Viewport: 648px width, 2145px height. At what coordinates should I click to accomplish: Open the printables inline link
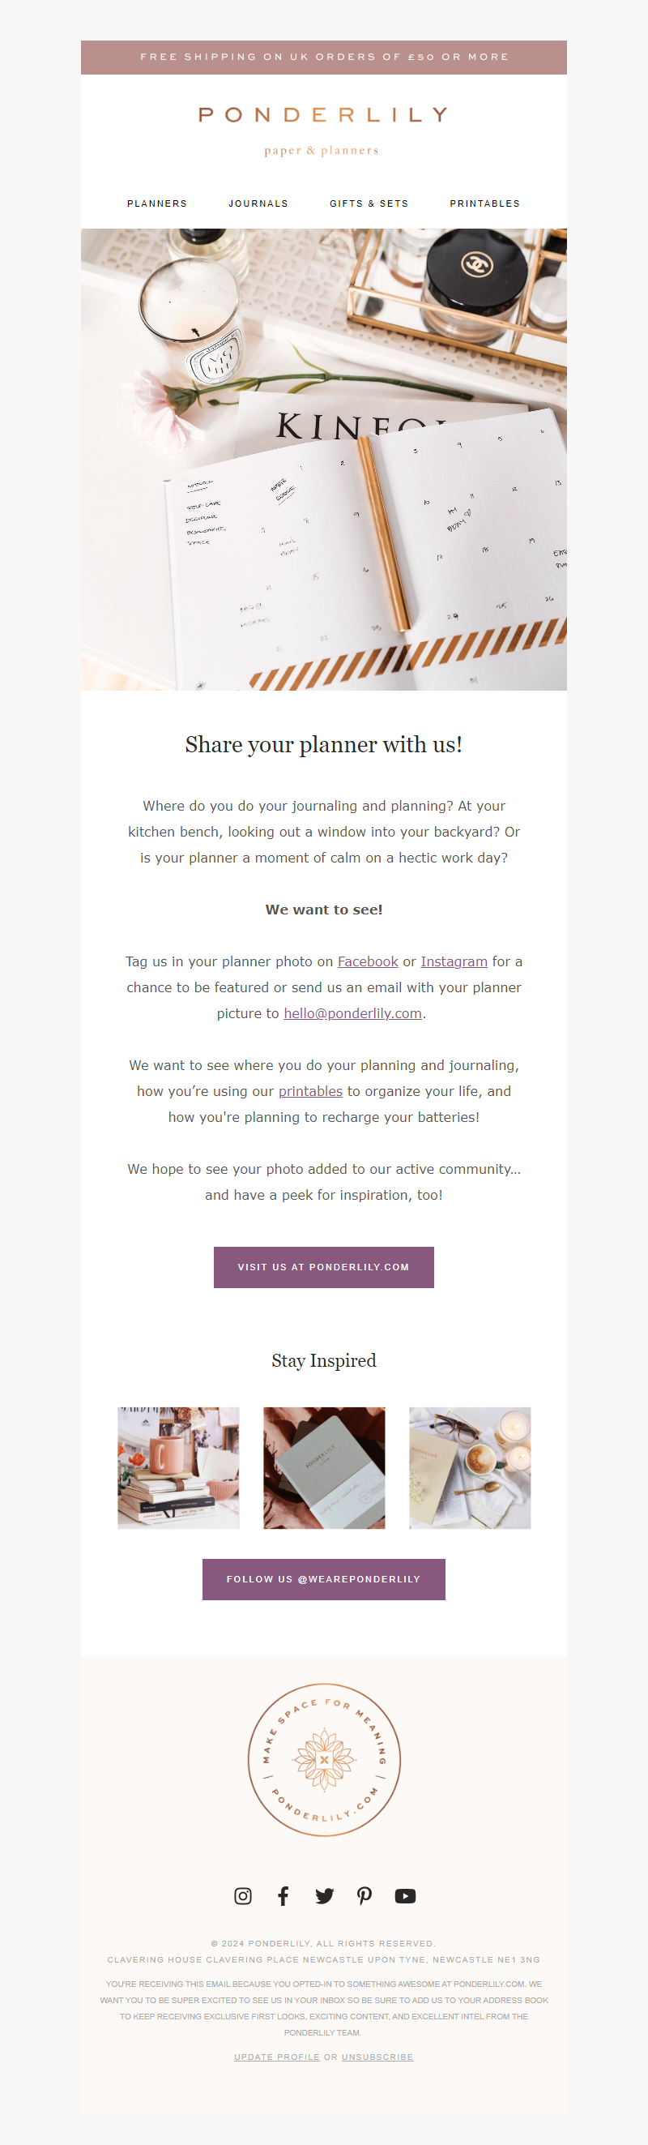pyautogui.click(x=310, y=1092)
